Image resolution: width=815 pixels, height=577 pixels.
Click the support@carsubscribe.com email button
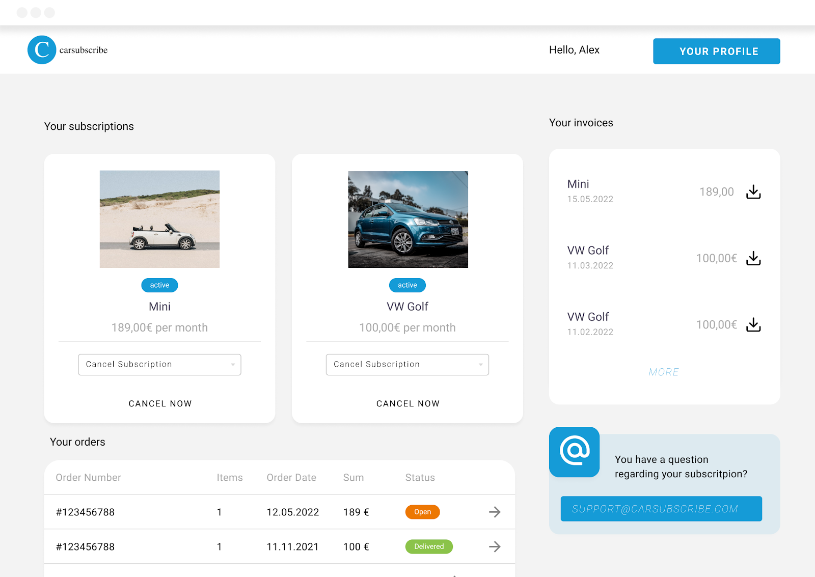pos(661,509)
